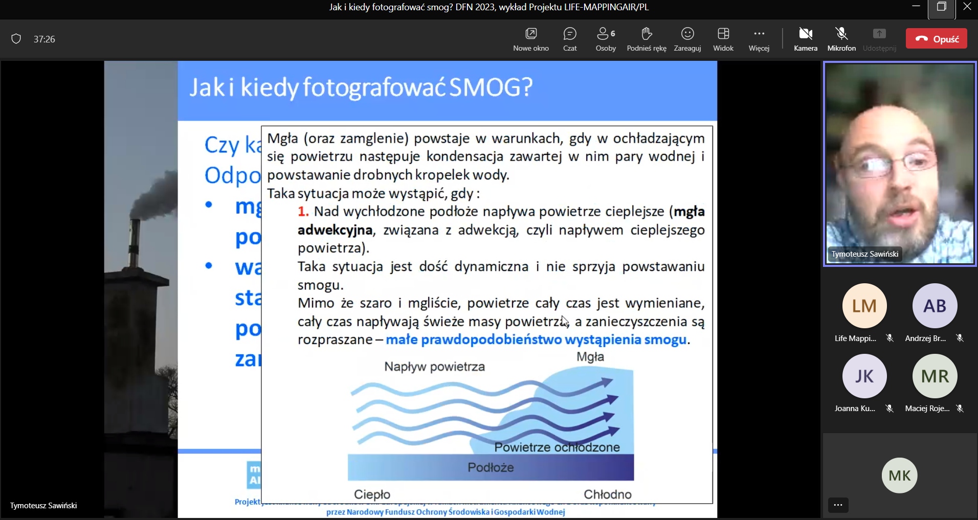Select the AB Andrzej avatar
Viewport: 978px width, 520px height.
tap(935, 306)
